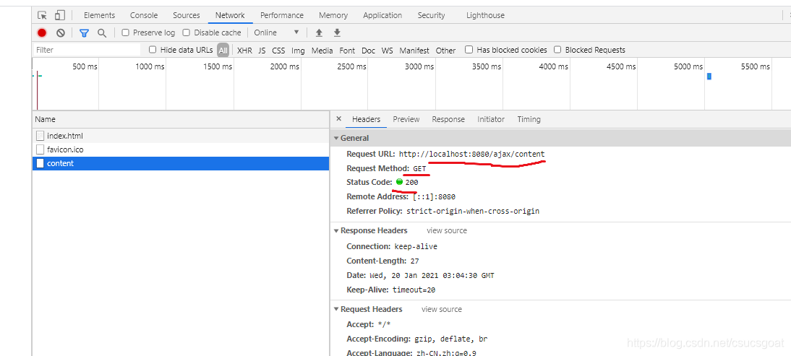Select the Preview detail tab
The image size is (791, 356).
coord(406,119)
